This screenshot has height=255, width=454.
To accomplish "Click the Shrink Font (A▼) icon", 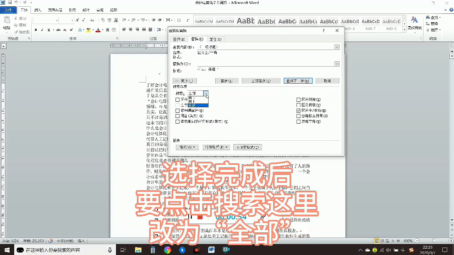I will 83,20.
